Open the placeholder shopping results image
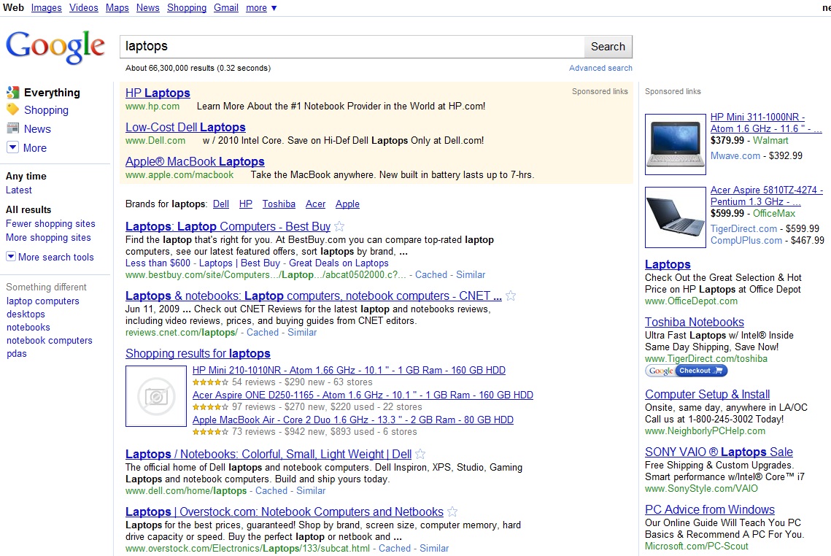Image resolution: width=831 pixels, height=556 pixels. coord(156,396)
